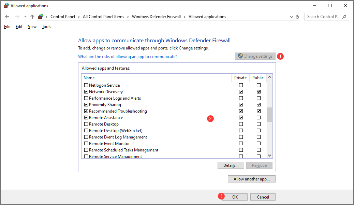Uncheck Remote Assistance name checkbox

click(x=86, y=118)
